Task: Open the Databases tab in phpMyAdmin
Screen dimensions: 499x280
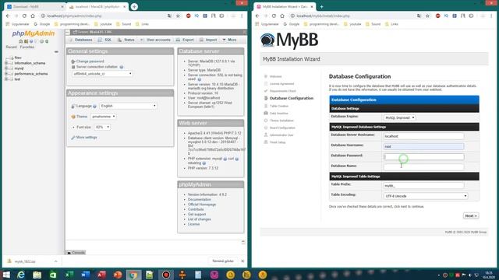Action: tap(80, 40)
